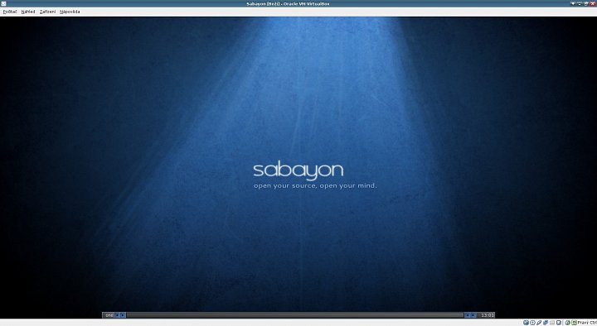Screen dimensions: 597x326
Task: Click the right arrow beside 'one' label
Action: (123, 315)
